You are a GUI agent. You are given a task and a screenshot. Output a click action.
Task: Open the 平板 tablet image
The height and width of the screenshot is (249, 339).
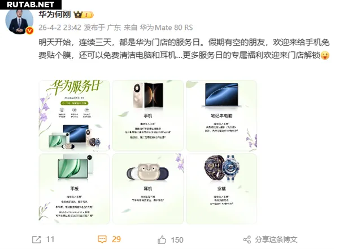75,189
